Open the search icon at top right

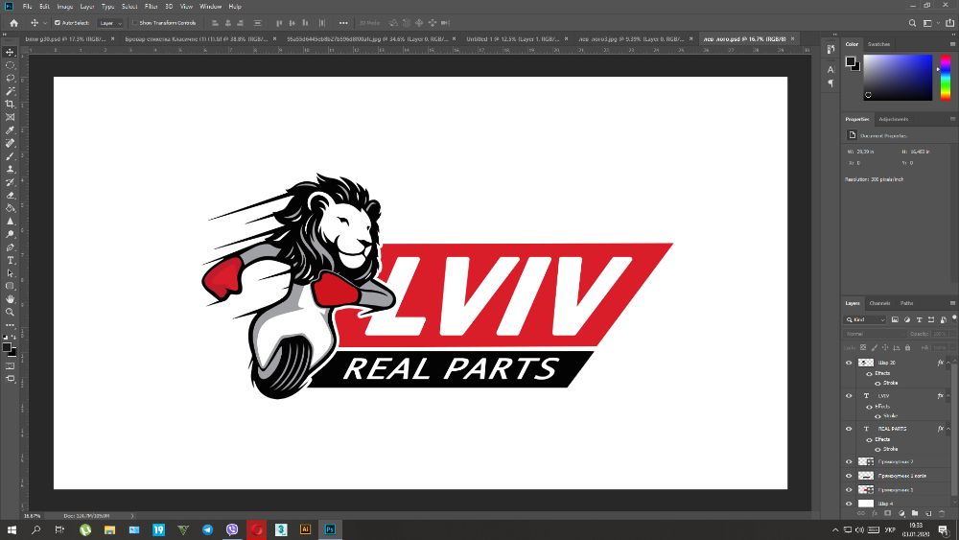click(912, 23)
